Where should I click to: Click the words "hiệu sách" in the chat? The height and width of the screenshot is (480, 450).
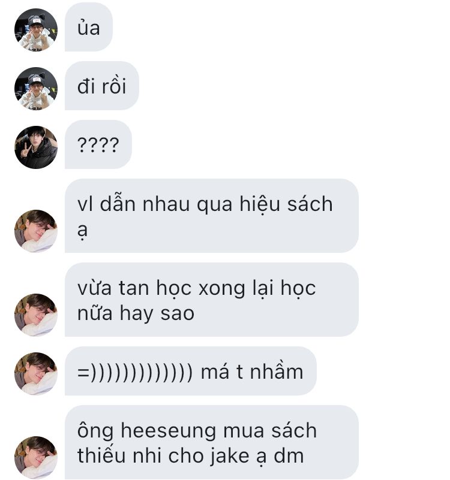(x=286, y=204)
